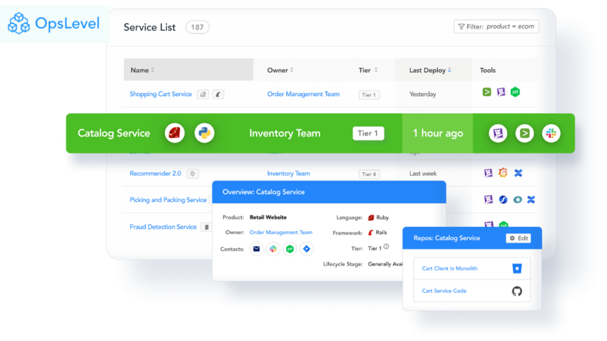Viewport: 607px width, 341px height.
Task: Click first badge icon beside Shopping Cart Service
Action: click(203, 94)
